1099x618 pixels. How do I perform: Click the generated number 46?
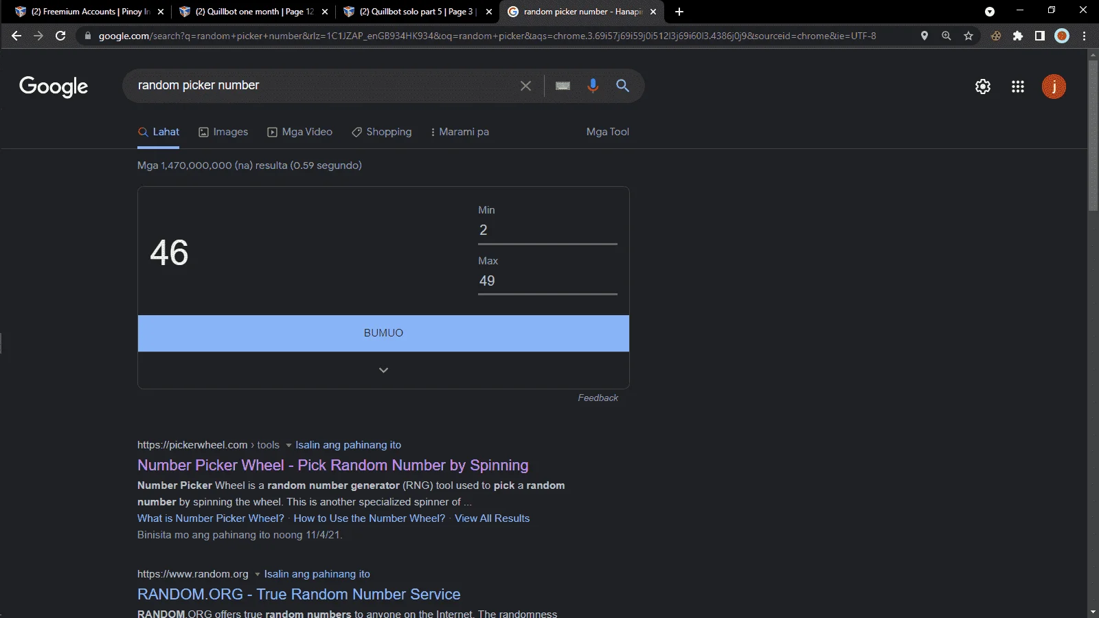coord(169,253)
